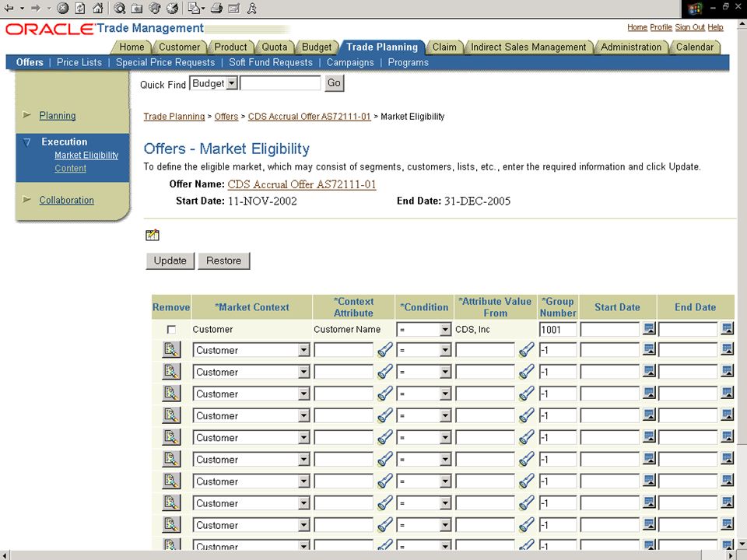Open the Programs submenu
The height and width of the screenshot is (560, 747).
(409, 62)
